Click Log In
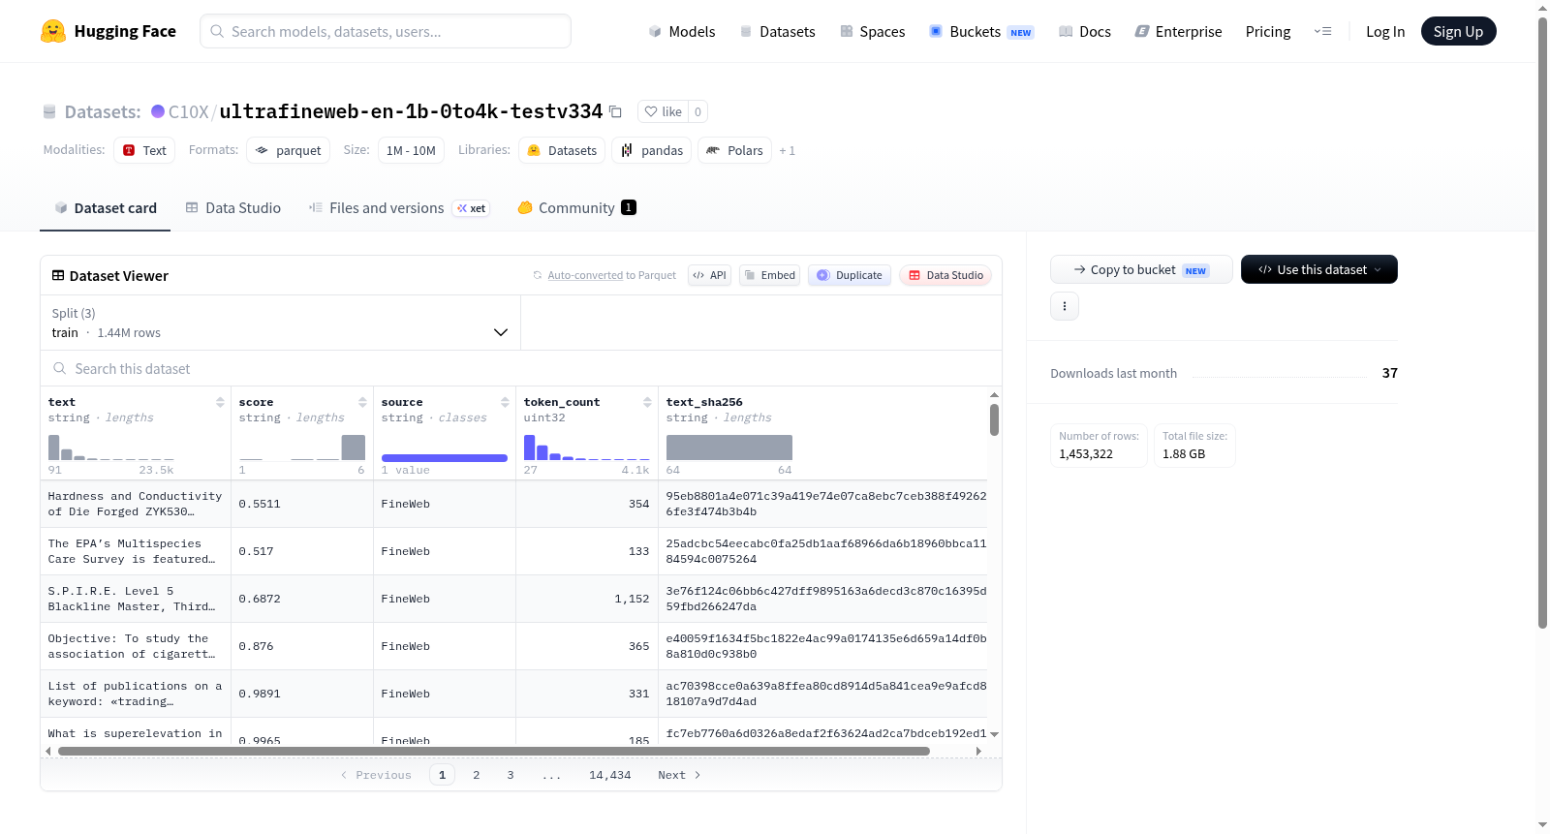Viewport: 1550px width, 834px height. point(1385,31)
